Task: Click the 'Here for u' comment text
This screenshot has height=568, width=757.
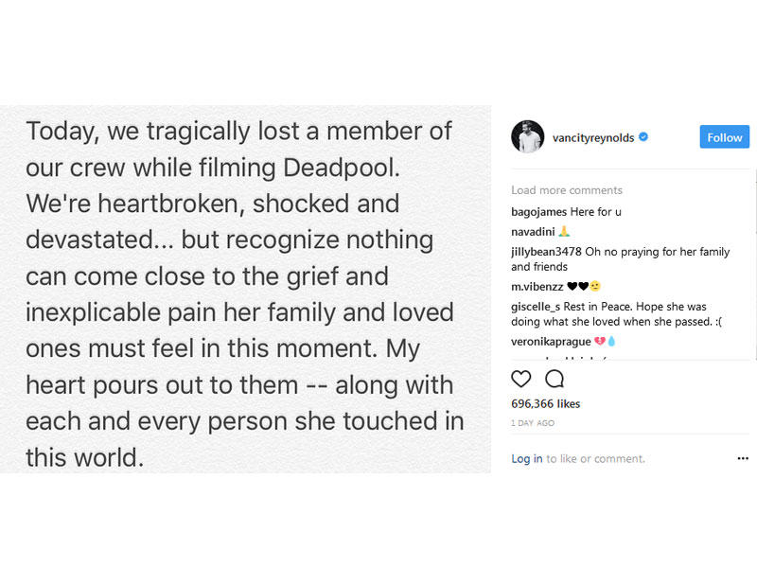Action: (603, 212)
